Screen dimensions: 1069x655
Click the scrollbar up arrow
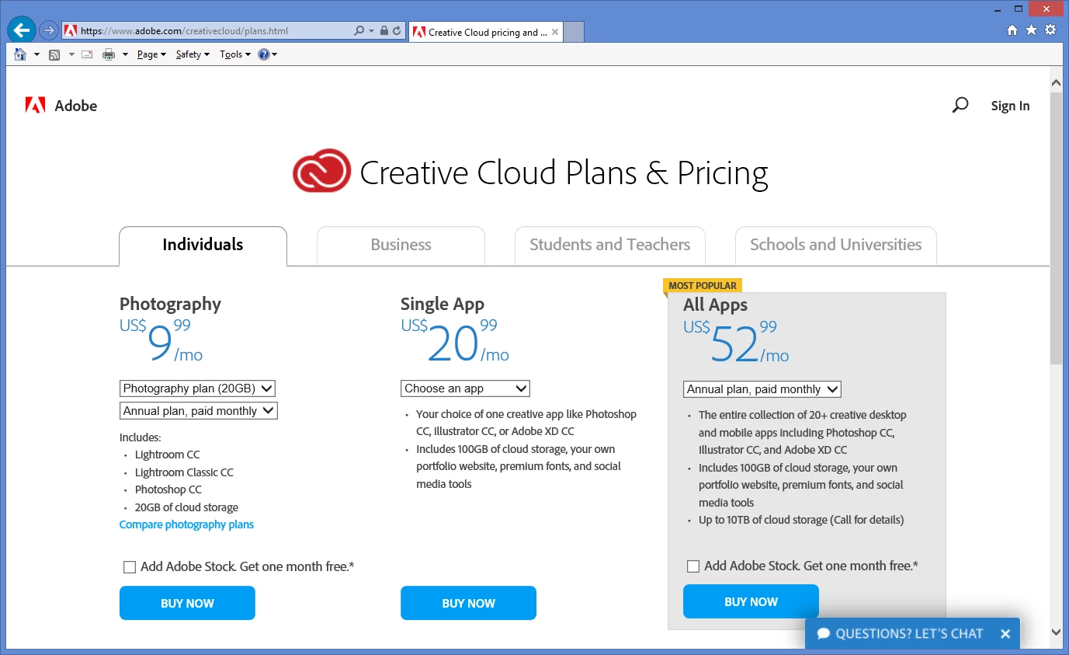pyautogui.click(x=1056, y=82)
